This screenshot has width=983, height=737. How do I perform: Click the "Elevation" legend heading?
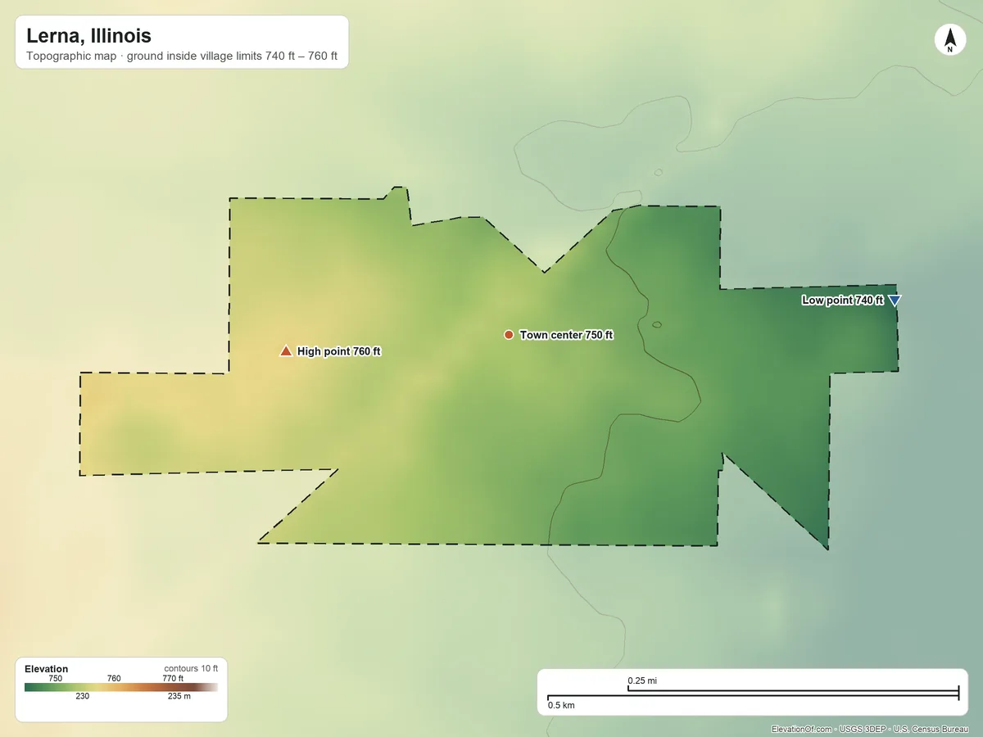pyautogui.click(x=47, y=669)
